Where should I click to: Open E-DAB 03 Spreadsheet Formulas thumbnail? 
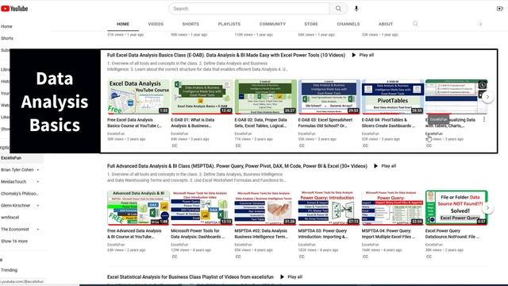[329, 97]
